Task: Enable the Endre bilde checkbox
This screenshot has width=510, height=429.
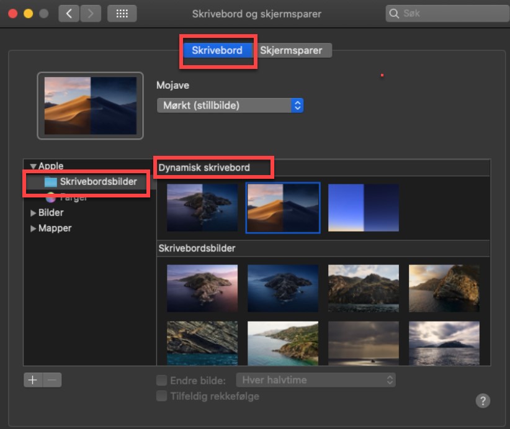Action: pos(161,380)
